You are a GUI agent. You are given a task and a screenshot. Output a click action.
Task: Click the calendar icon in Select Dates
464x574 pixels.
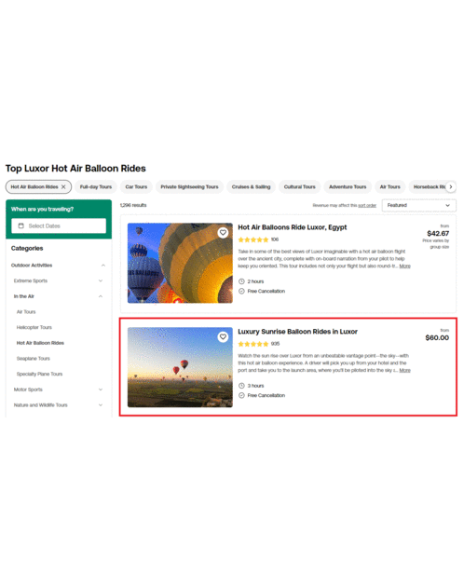(20, 225)
